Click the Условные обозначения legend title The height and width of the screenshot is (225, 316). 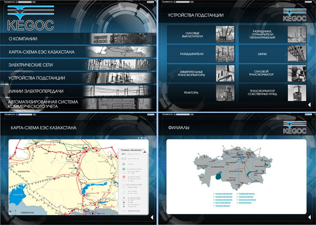coord(131,150)
